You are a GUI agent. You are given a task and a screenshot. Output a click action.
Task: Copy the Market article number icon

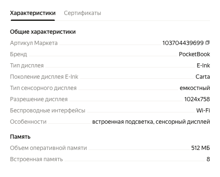[207, 42]
